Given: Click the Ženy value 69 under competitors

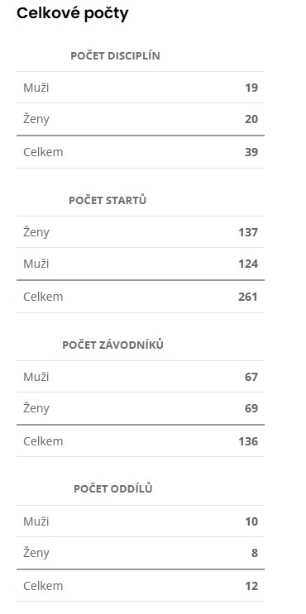Looking at the screenshot, I should click(251, 408).
